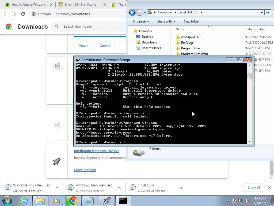Click Explorer forward button

pos(140,12)
